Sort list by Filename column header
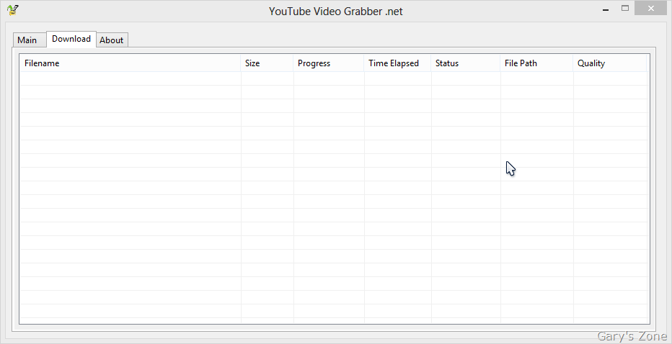Image resolution: width=672 pixels, height=344 pixels. (131, 63)
